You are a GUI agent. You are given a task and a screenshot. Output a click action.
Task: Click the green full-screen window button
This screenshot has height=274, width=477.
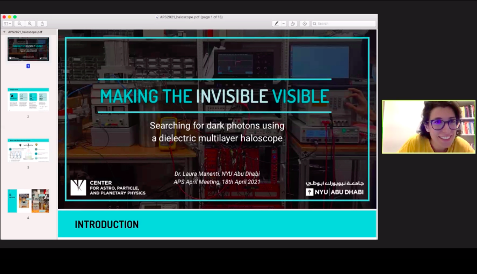15,17
